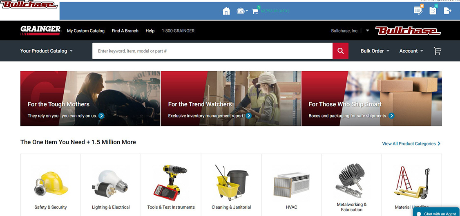Select the Lighting & Electrical bulb image
This screenshot has height=216, width=460.
pyautogui.click(x=111, y=183)
